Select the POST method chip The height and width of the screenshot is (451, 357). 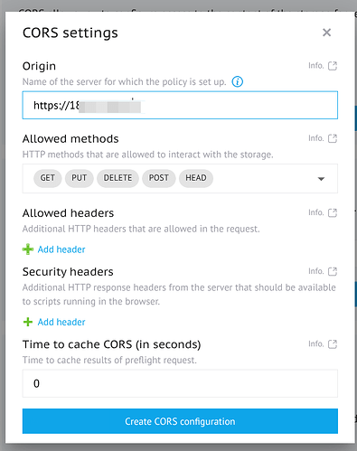(x=159, y=178)
